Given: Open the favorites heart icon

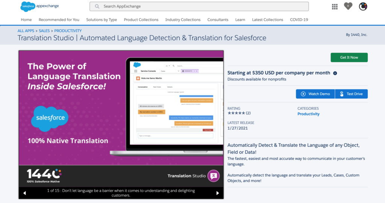Looking at the screenshot, I should tap(348, 6).
